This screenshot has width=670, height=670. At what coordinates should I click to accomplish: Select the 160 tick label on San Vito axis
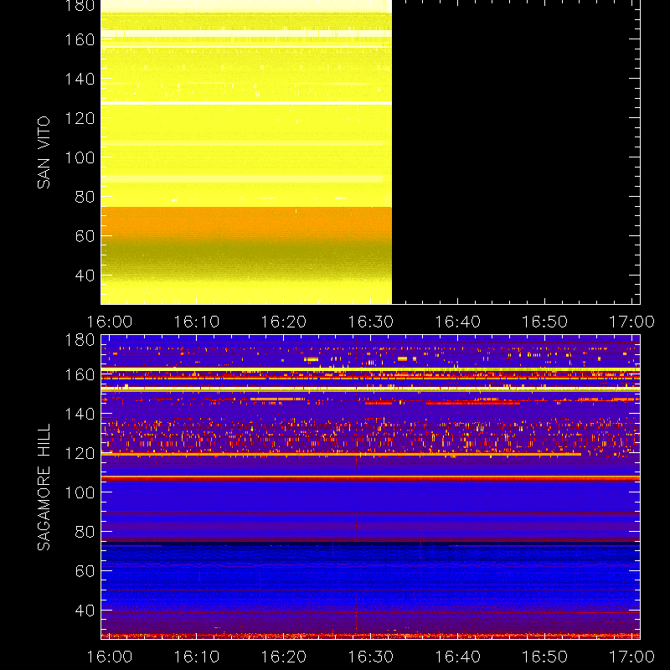pyautogui.click(x=80, y=39)
